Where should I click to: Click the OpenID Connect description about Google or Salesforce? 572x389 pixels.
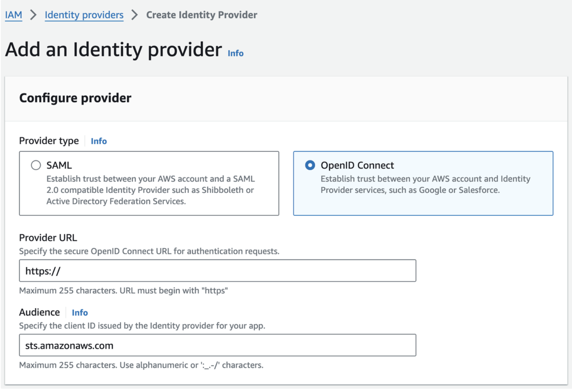coord(425,184)
